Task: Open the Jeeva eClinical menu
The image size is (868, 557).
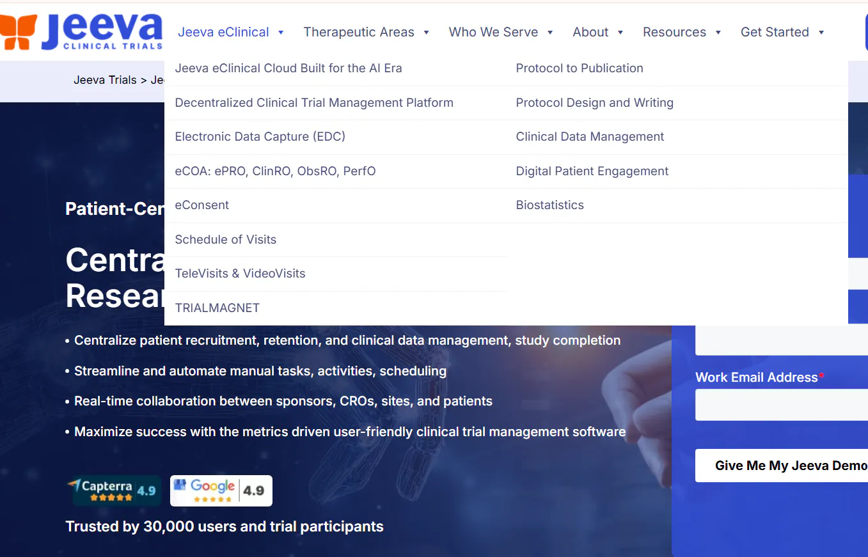Action: (x=223, y=32)
